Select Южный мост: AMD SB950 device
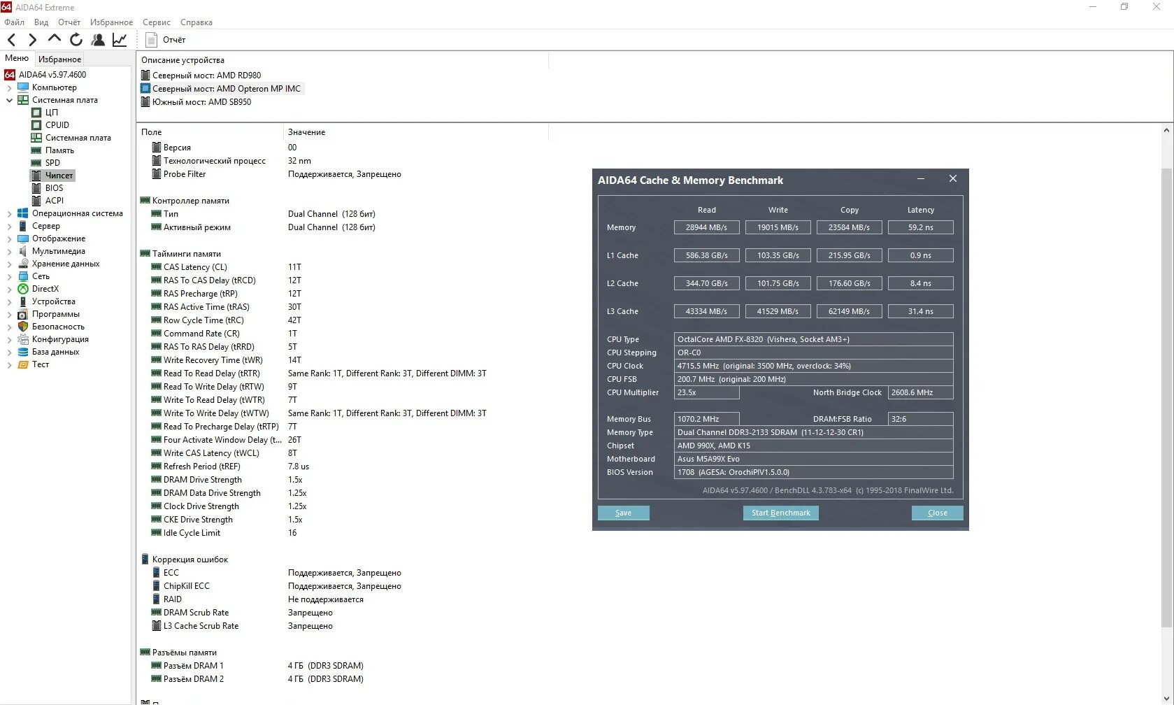1174x705 pixels. point(196,102)
